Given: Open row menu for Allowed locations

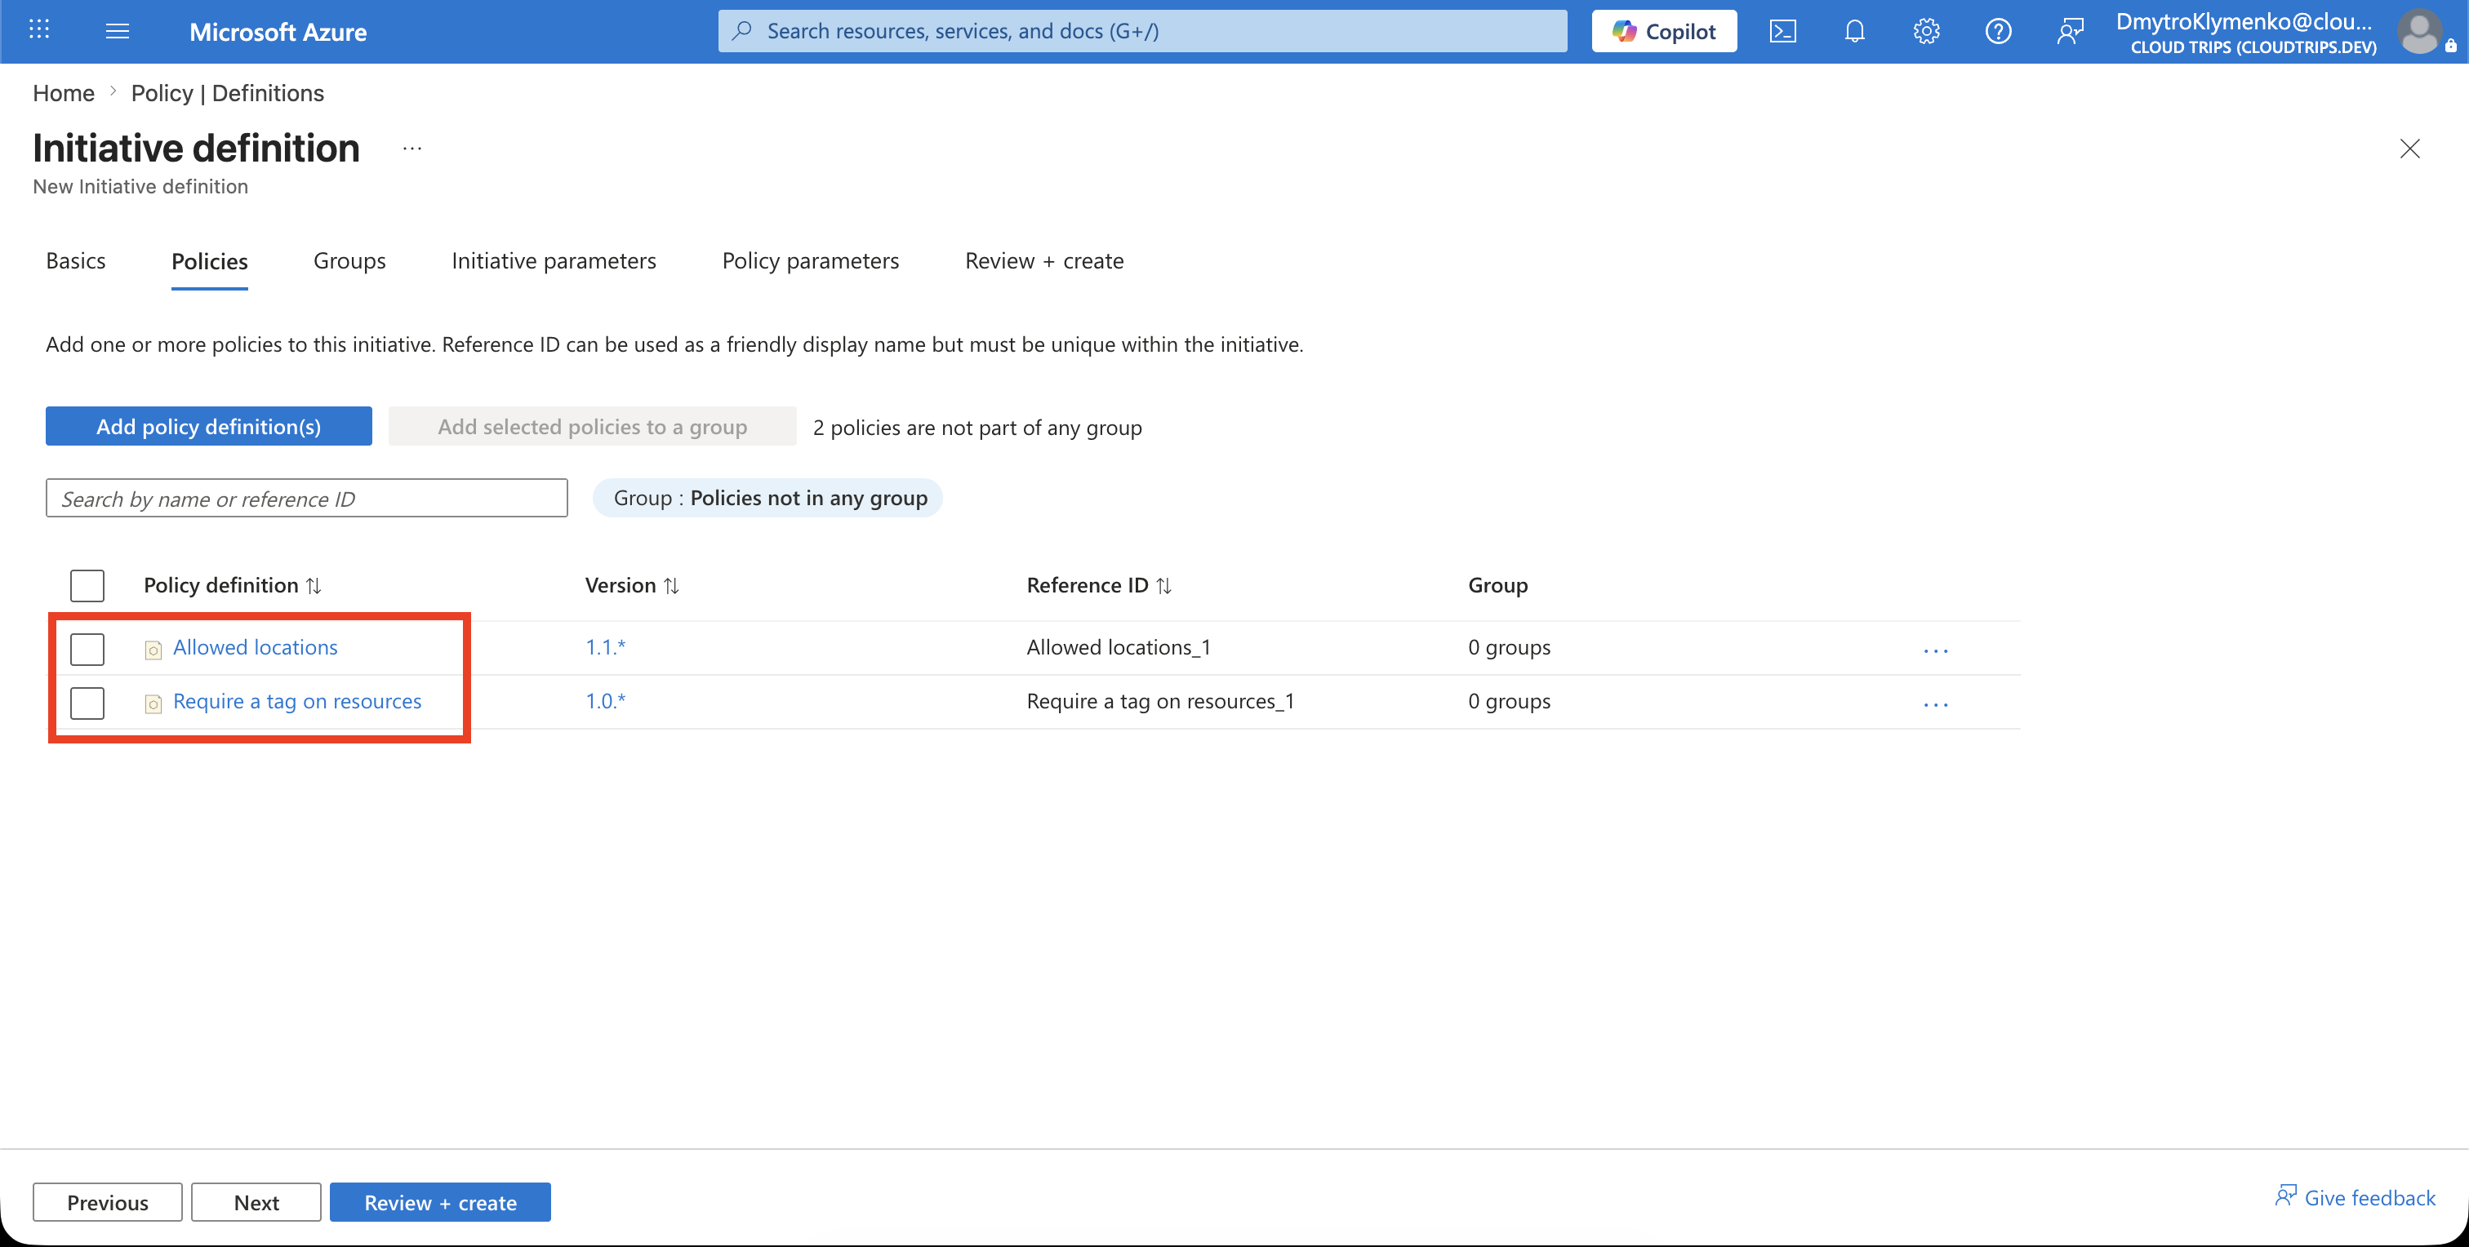Looking at the screenshot, I should [x=1935, y=650].
